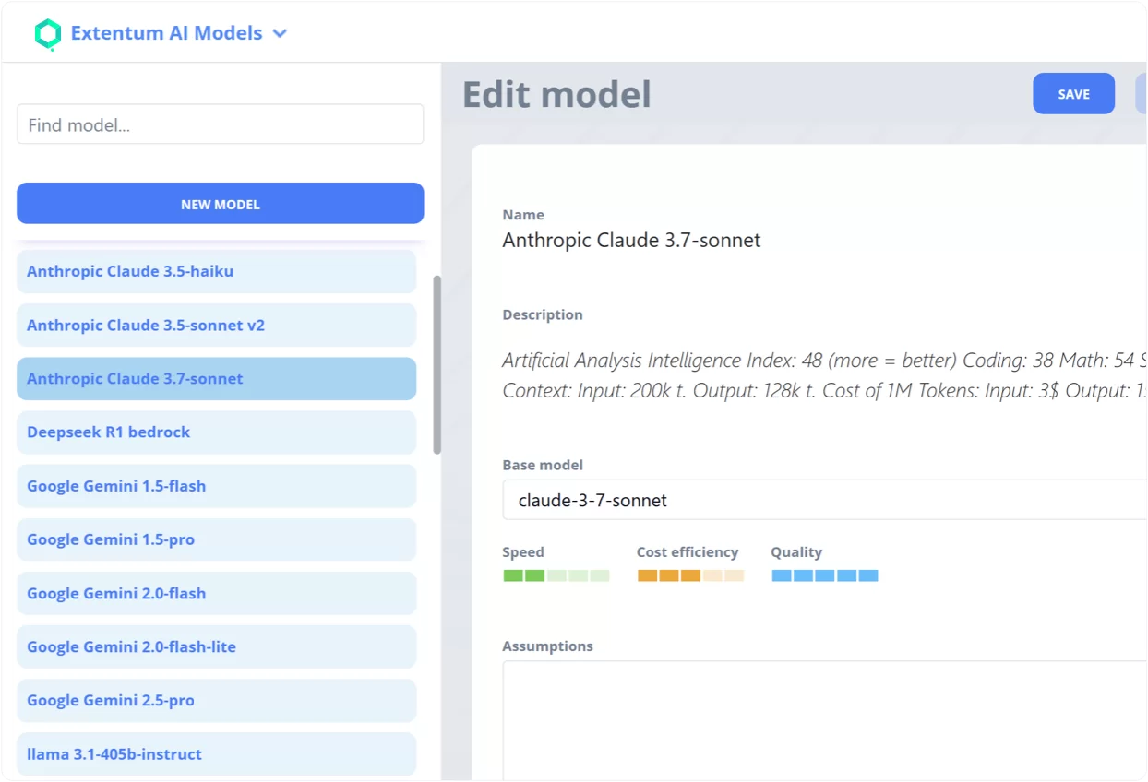
Task: Open Google Gemini 1.5-flash model
Action: pos(217,485)
